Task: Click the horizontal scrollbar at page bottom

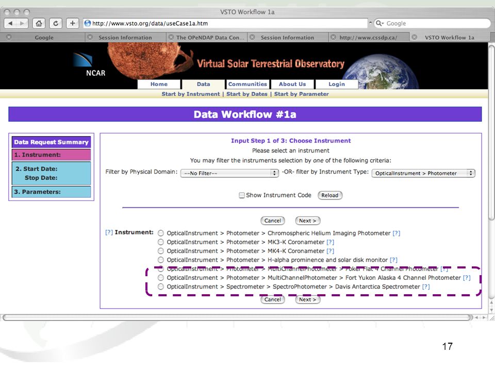Action: click(237, 317)
